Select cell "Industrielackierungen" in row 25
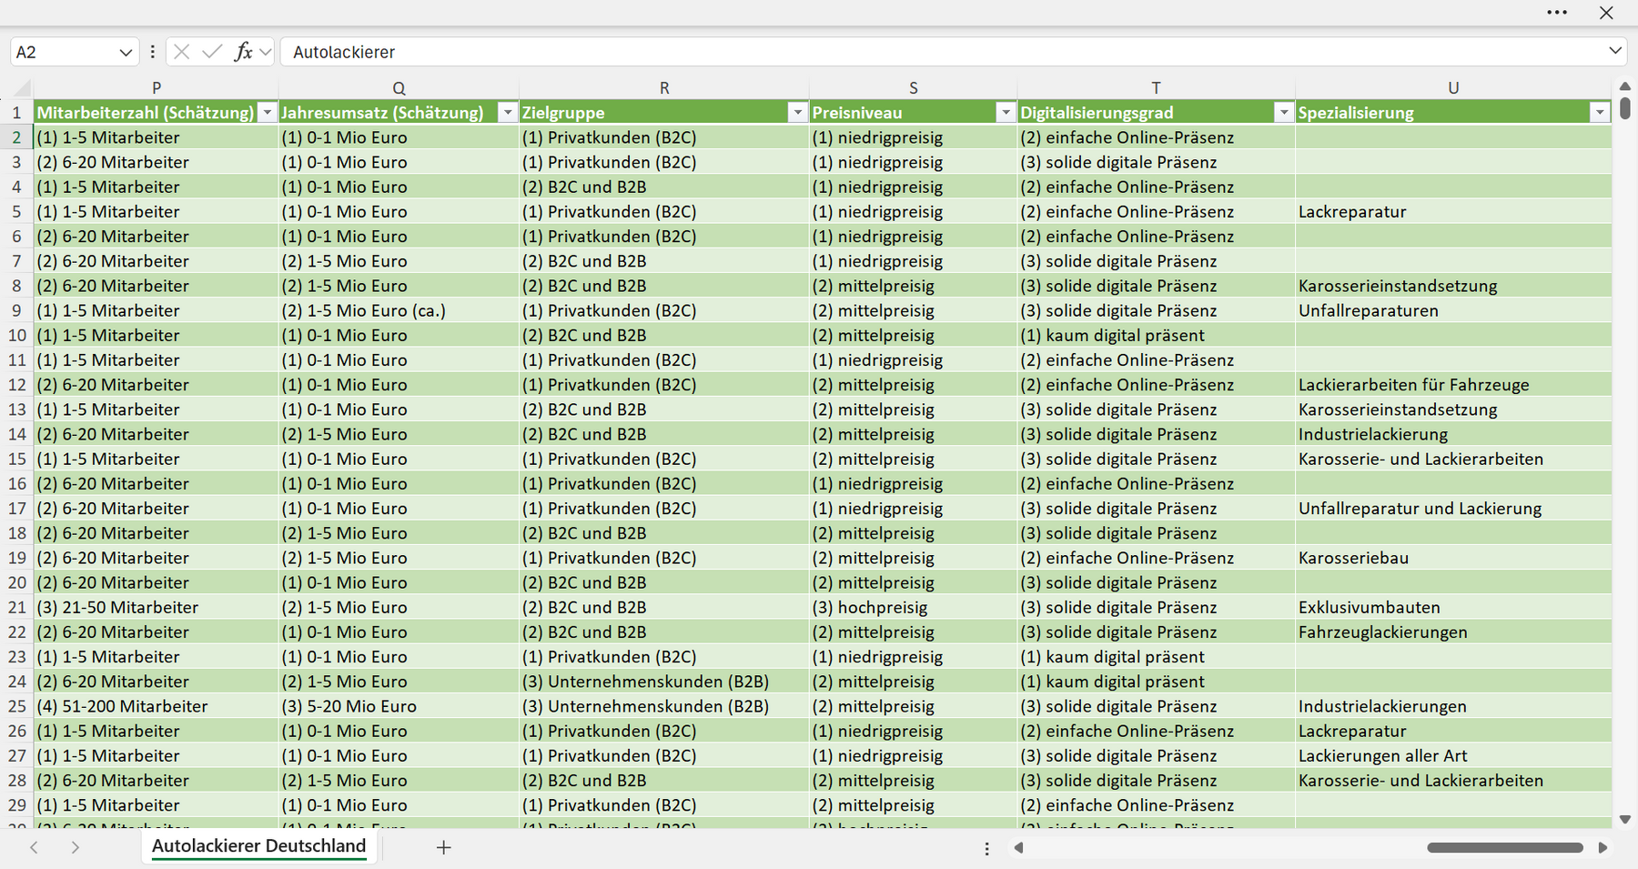This screenshot has height=869, width=1638. point(1453,706)
